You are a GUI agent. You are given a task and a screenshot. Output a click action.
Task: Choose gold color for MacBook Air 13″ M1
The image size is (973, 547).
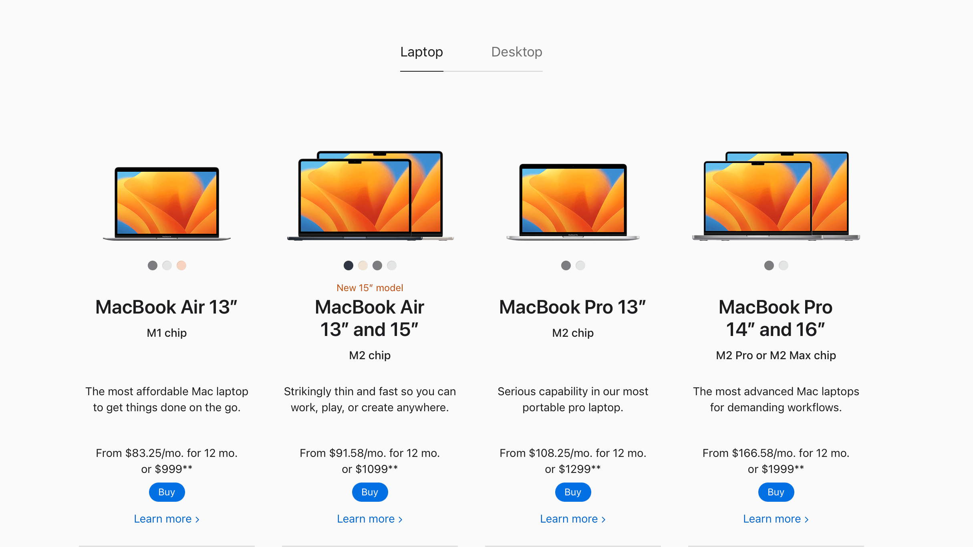tap(181, 265)
